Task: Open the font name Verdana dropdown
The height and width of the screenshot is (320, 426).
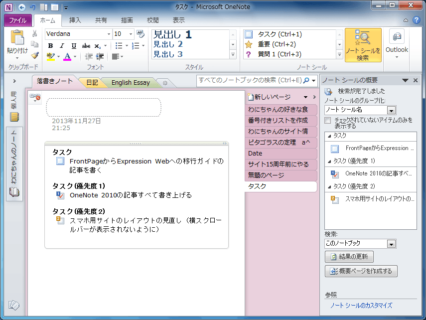Action: 109,34
